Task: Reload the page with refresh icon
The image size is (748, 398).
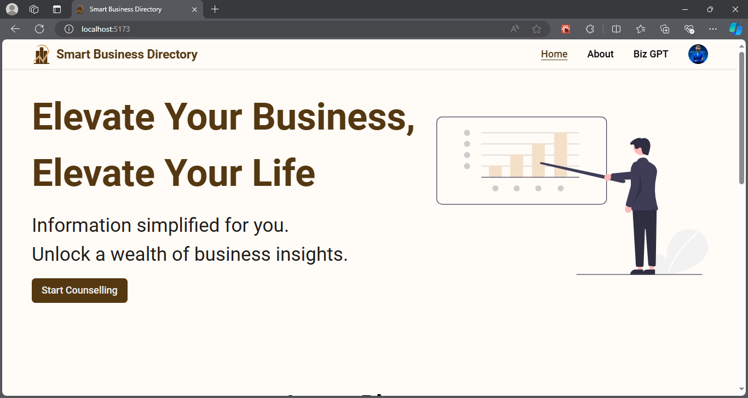Action: (39, 29)
